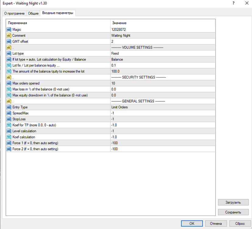Click the string icon in GENERAL SETTINGS row

pos(9,101)
